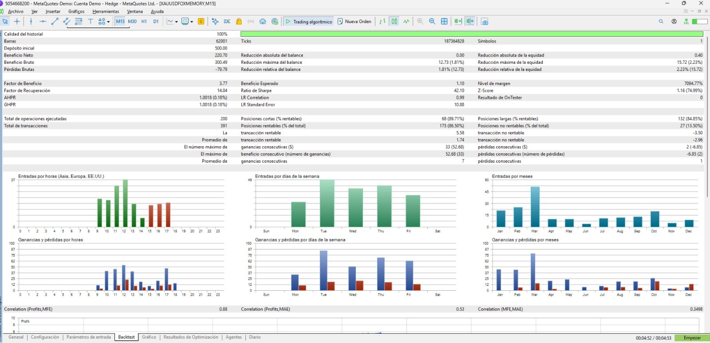This screenshot has height=343, width=710.
Task: Switch to the M30 timeframe
Action: click(132, 21)
